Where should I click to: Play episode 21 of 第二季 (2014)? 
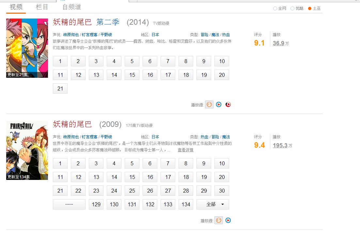(60, 88)
